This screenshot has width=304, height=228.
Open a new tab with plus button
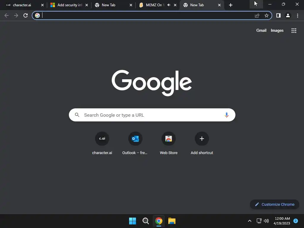pyautogui.click(x=230, y=5)
